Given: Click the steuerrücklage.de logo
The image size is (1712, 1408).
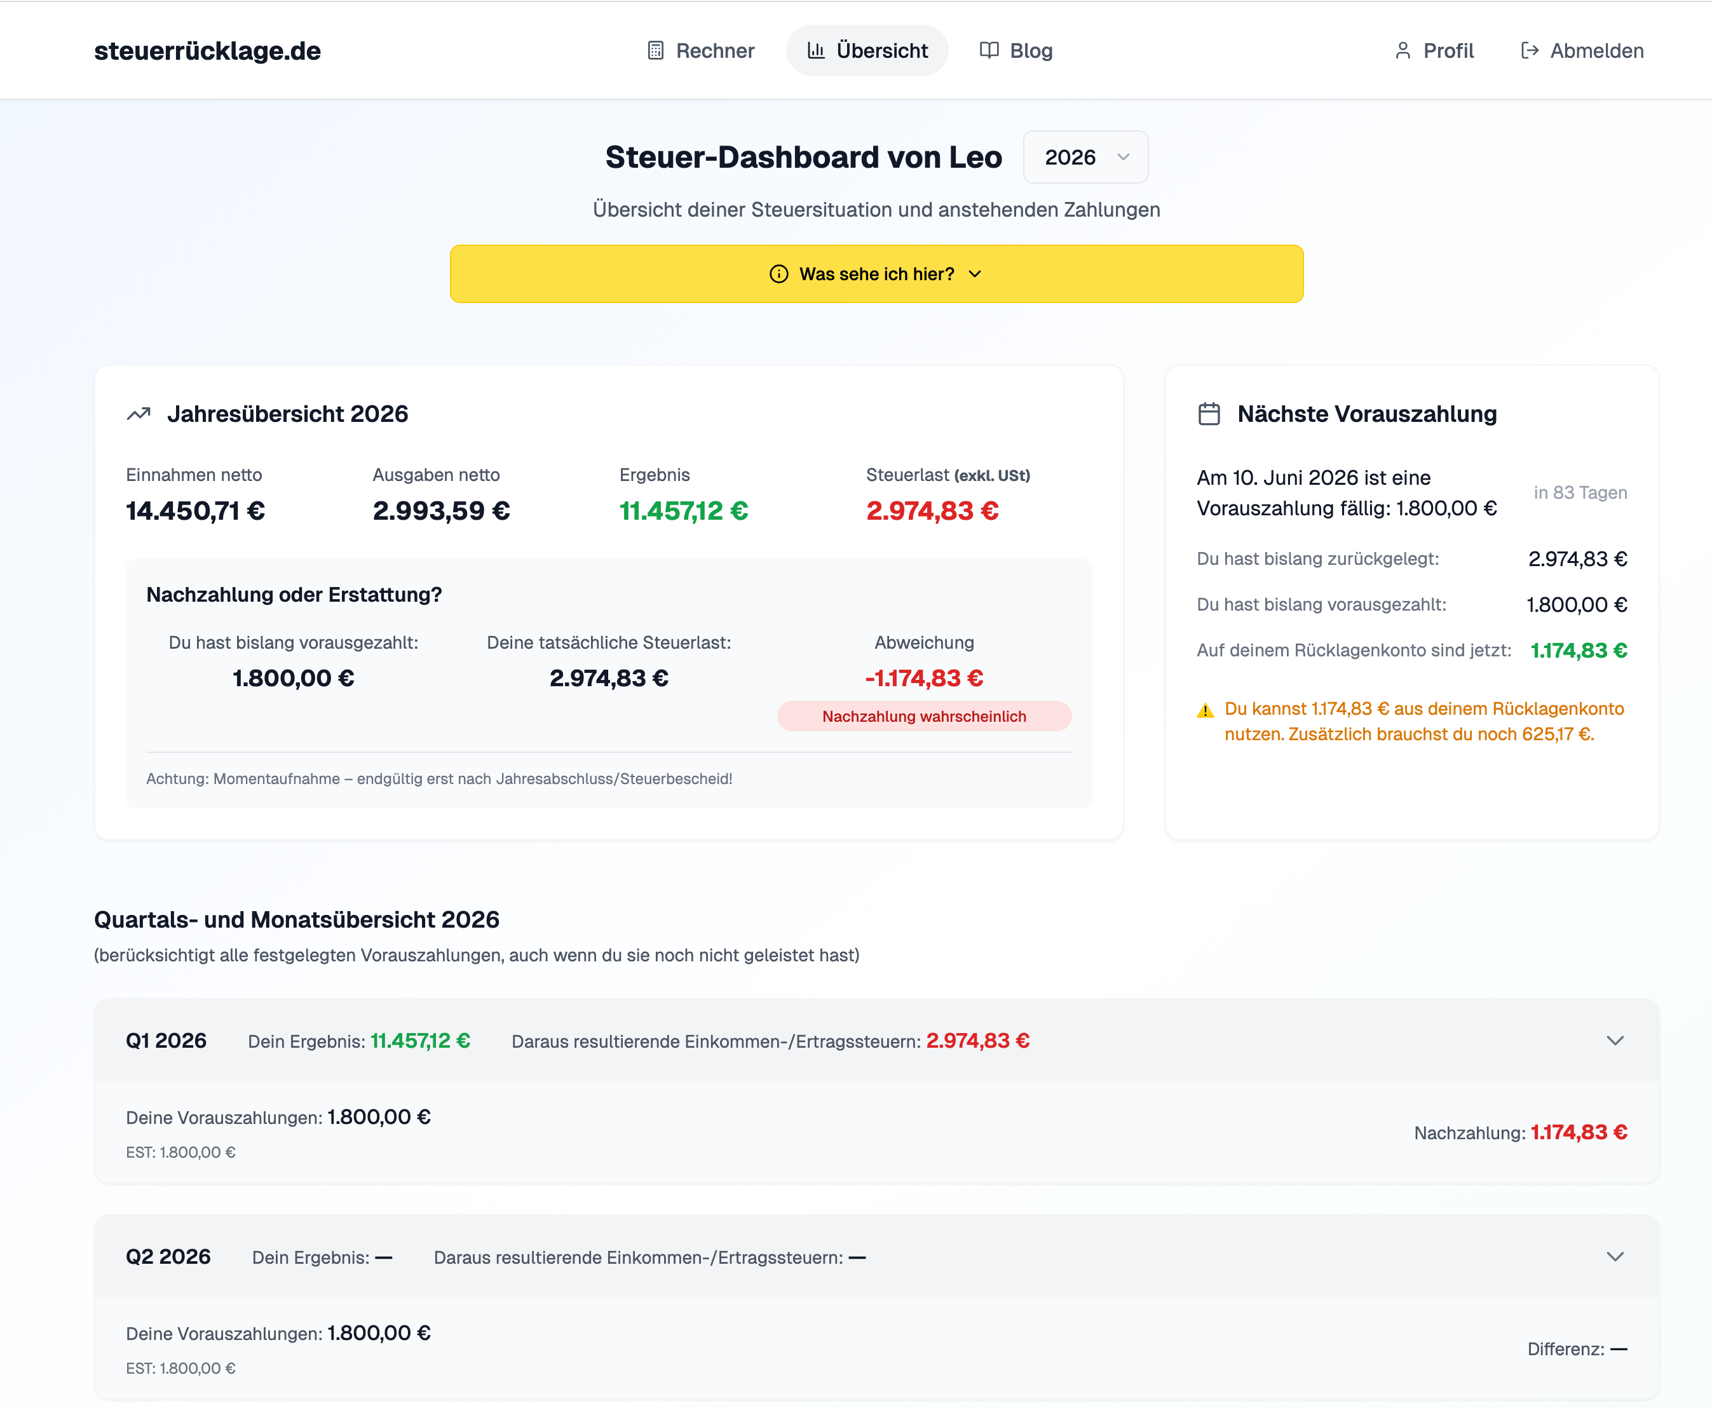Looking at the screenshot, I should coord(208,50).
